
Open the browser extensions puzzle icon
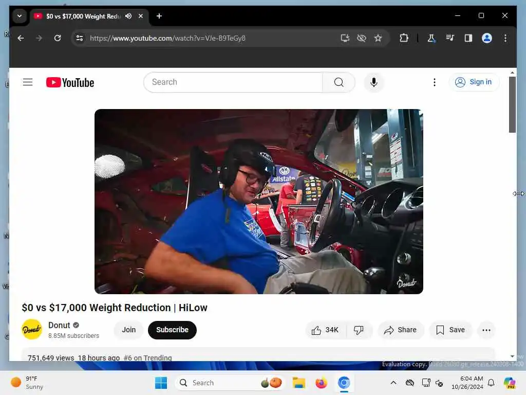click(x=404, y=38)
